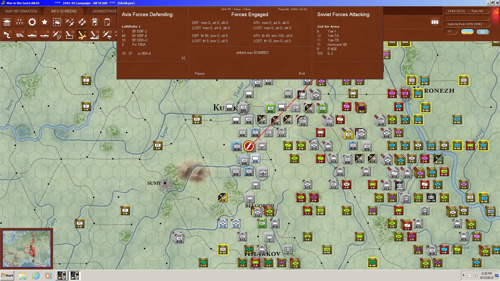
Task: Select the 1-11 unit near Belgorod
Action: 269,212
